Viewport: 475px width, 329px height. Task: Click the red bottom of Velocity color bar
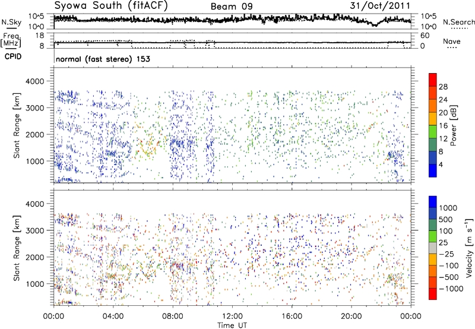[x=433, y=294]
